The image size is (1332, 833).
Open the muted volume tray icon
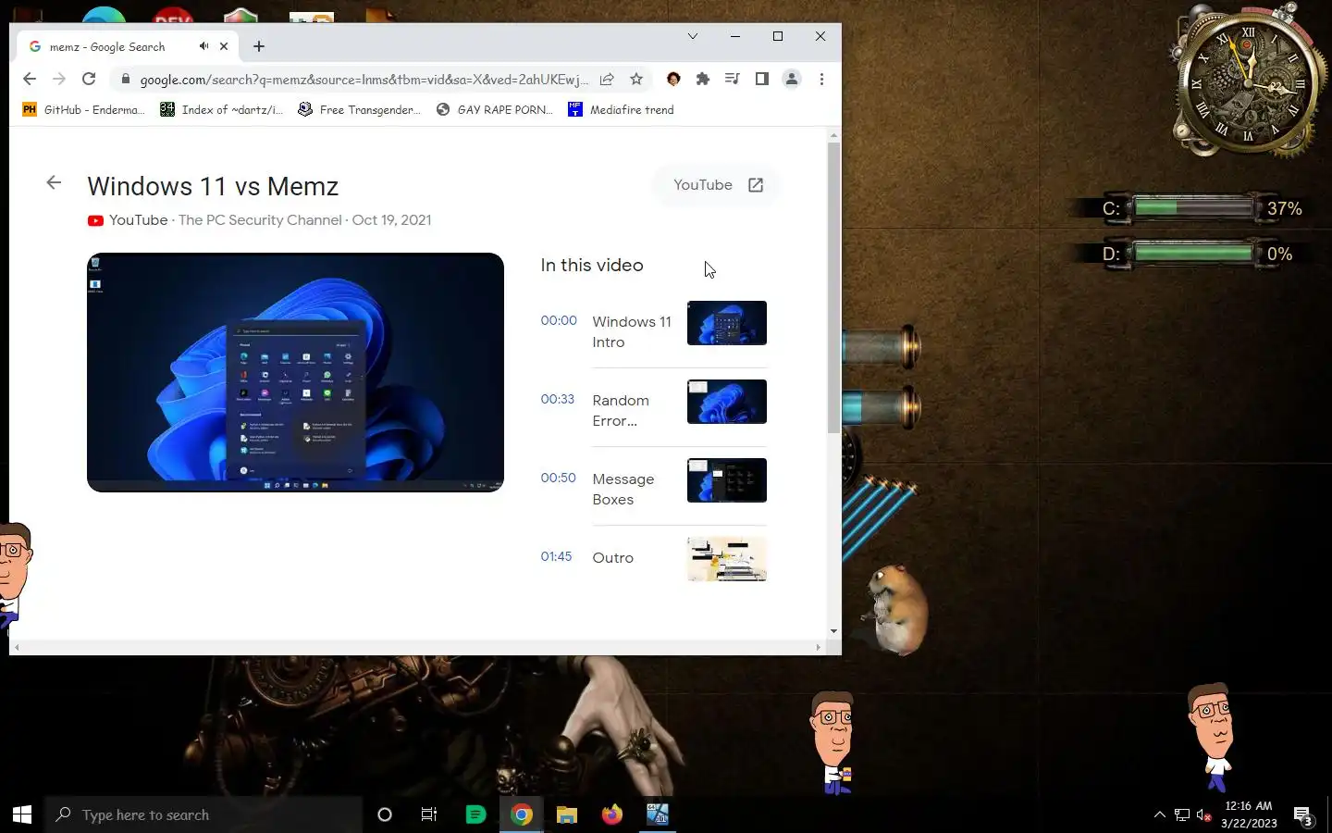(x=1204, y=814)
